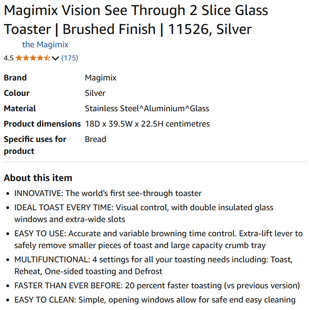Click the 4.5 rating number
The image size is (309, 310).
click(x=8, y=58)
